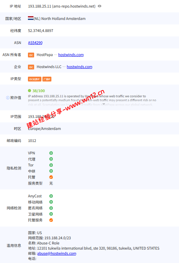Click the 卫星网络 status icon
Screen dimensions: 179x263
tap(51, 214)
